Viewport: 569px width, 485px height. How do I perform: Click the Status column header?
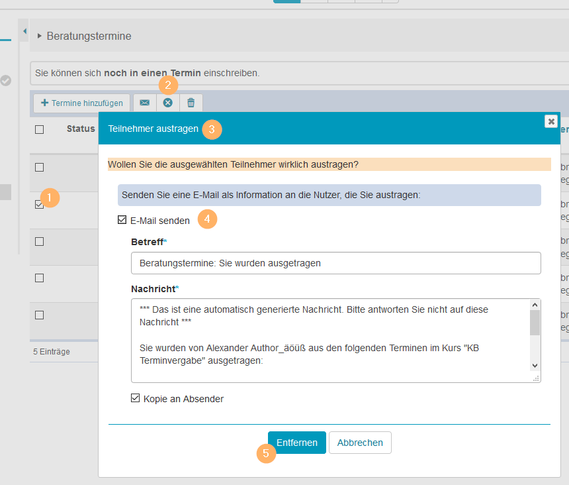click(80, 129)
